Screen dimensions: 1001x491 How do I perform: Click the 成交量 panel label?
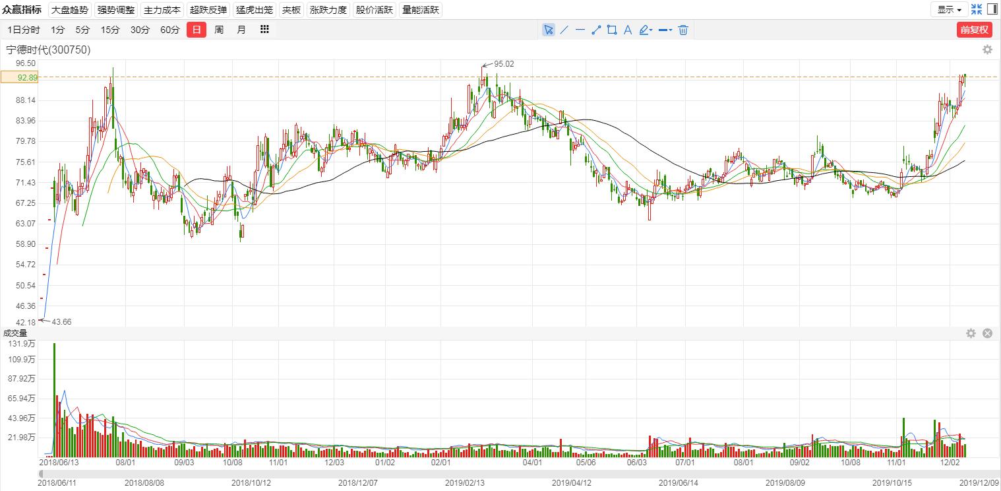[x=15, y=333]
